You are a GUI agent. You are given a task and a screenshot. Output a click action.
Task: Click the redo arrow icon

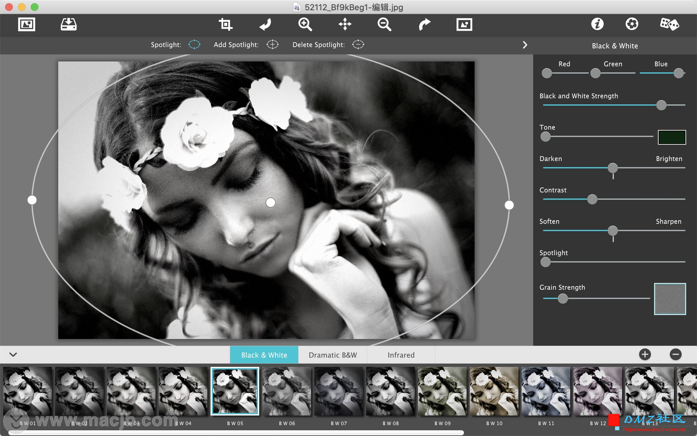coord(425,24)
